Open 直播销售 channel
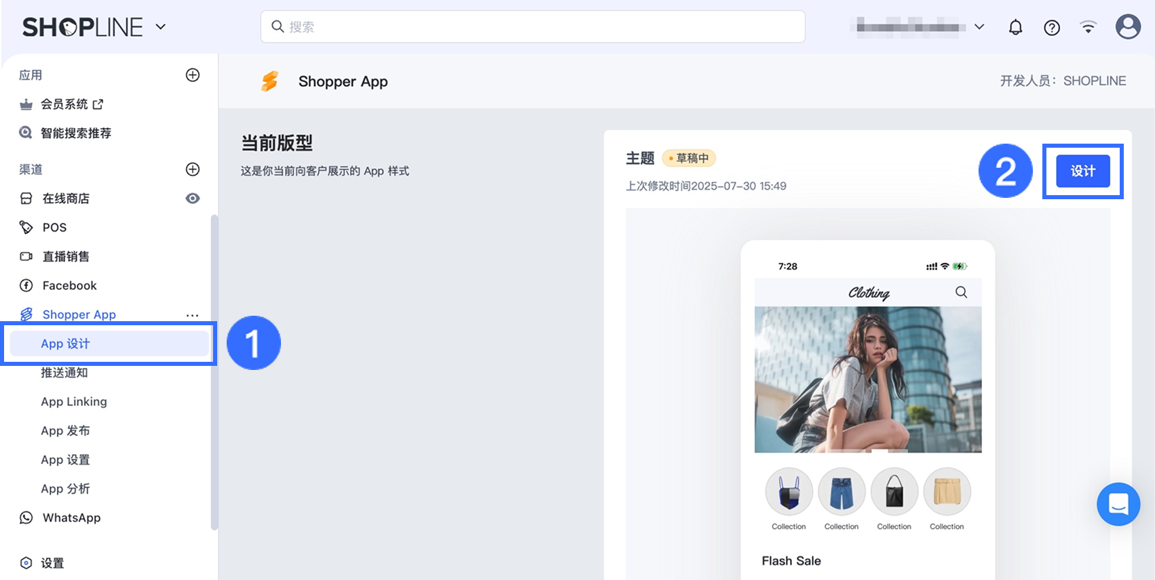This screenshot has width=1155, height=580. pos(66,257)
